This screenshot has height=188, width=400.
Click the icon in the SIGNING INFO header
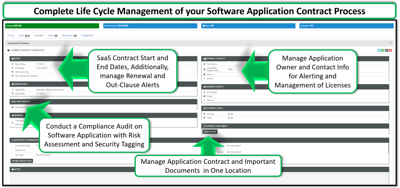12,84
